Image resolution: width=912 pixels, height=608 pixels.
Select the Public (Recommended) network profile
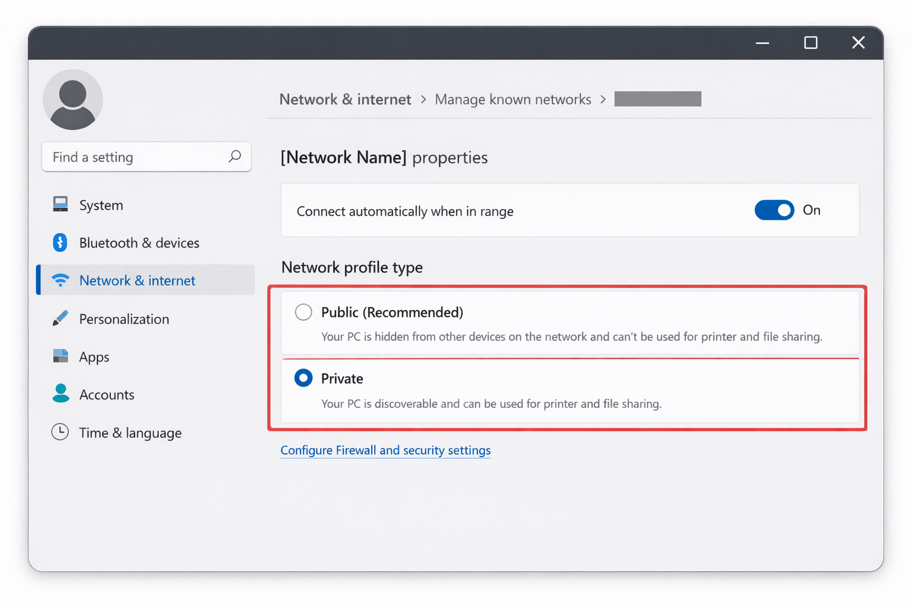303,312
